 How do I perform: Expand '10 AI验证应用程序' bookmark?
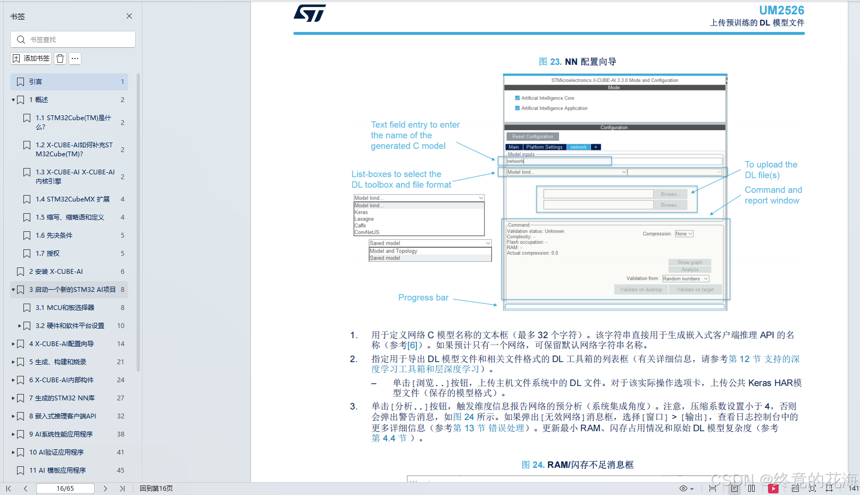coord(13,452)
